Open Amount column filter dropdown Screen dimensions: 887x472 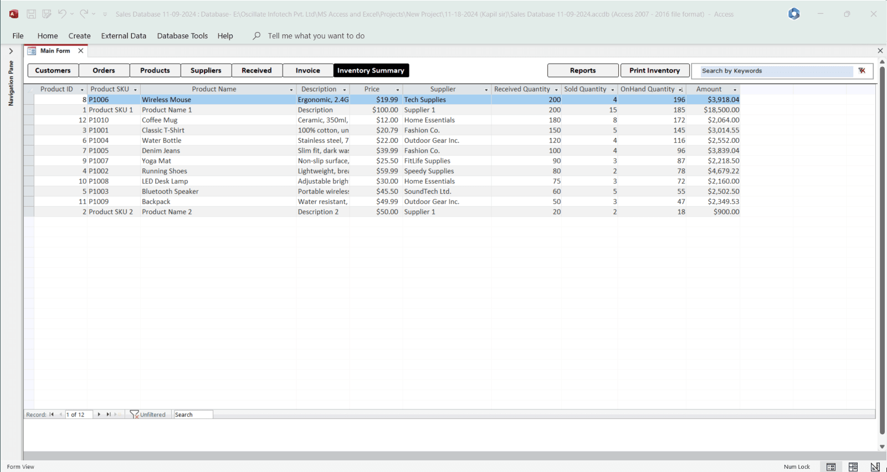(x=735, y=90)
